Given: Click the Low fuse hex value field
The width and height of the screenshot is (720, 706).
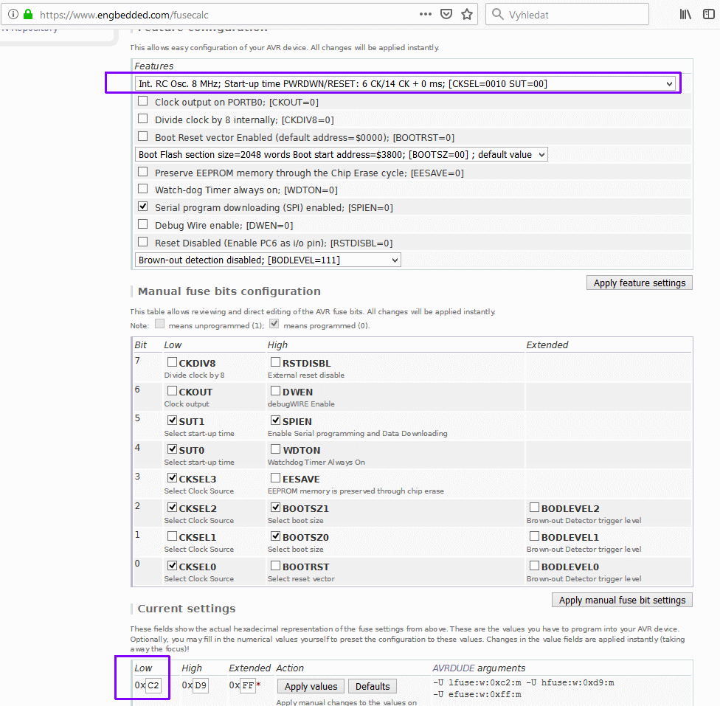Looking at the screenshot, I should pyautogui.click(x=153, y=686).
